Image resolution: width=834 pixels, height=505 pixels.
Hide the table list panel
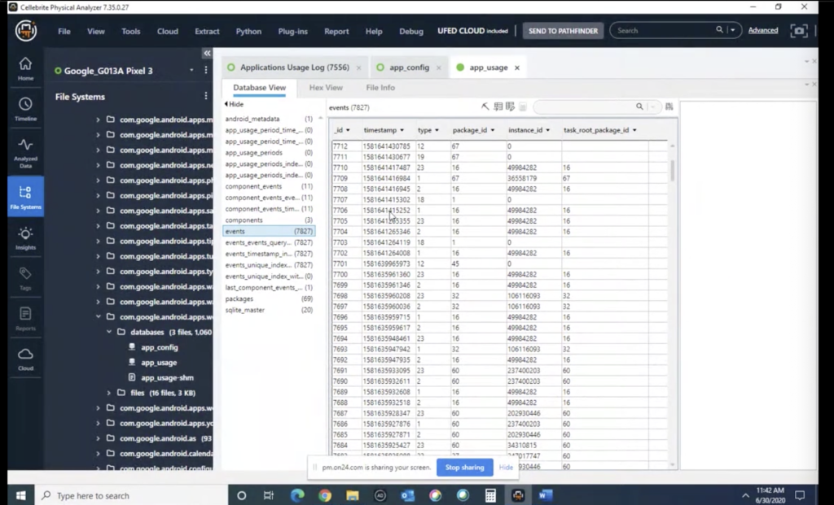click(234, 104)
